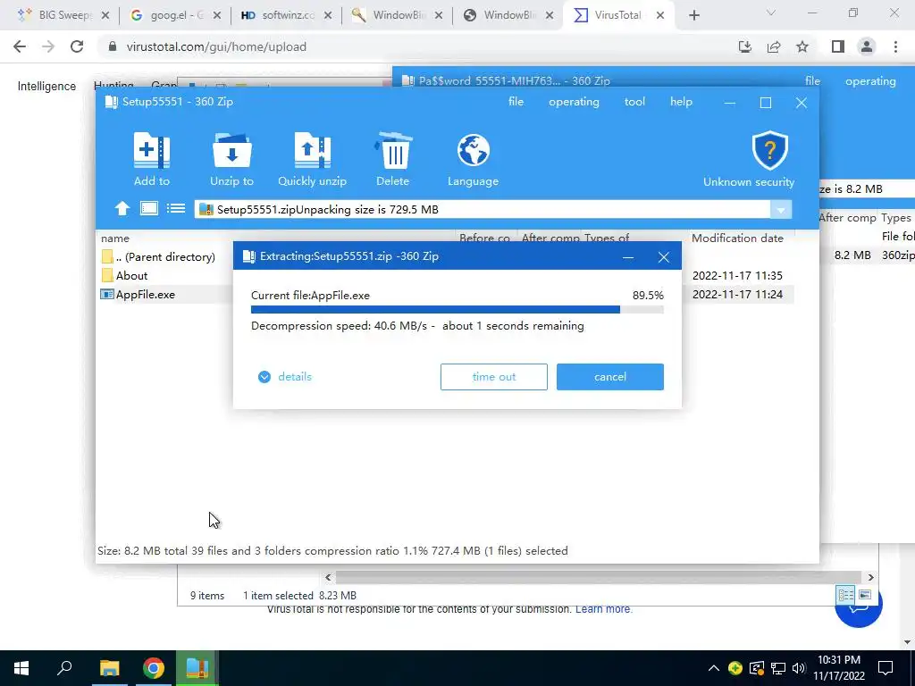The width and height of the screenshot is (915, 686).
Task: Switch Explorer to large thumbnails view icon
Action: point(865,595)
